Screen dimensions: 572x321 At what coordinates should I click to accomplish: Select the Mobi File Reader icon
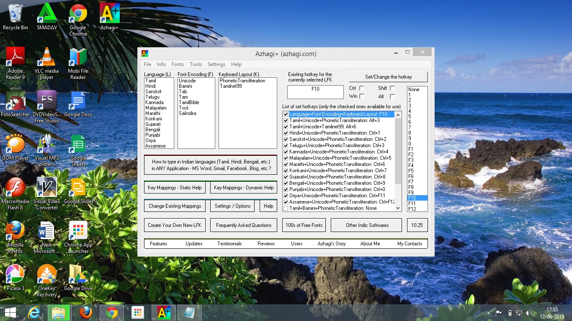78,64
